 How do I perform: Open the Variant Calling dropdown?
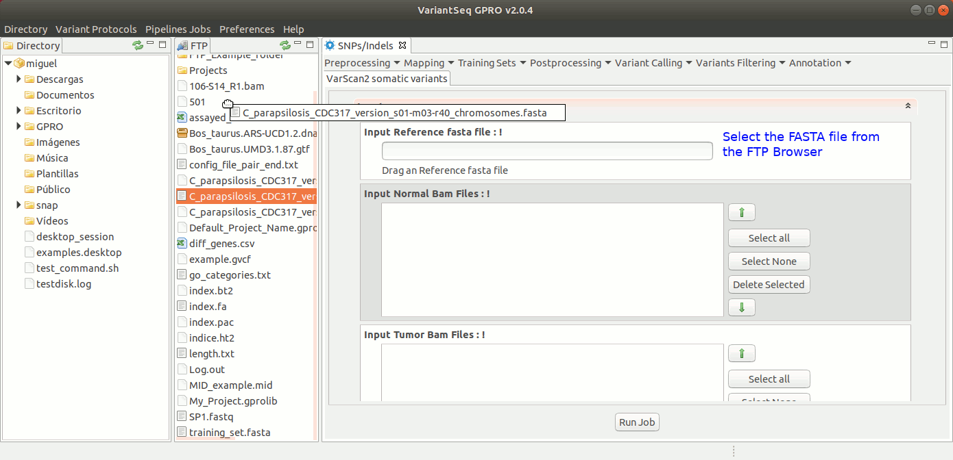coord(652,63)
